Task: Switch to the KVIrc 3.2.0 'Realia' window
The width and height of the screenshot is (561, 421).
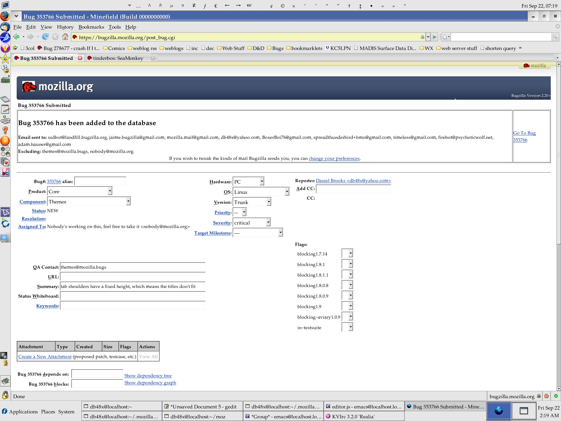Action: point(364,416)
